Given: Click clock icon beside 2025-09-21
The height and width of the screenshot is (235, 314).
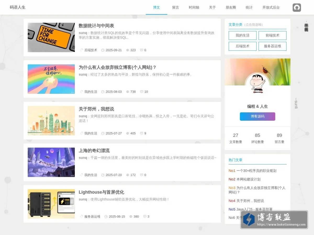Looking at the screenshot, I should click(103, 50).
